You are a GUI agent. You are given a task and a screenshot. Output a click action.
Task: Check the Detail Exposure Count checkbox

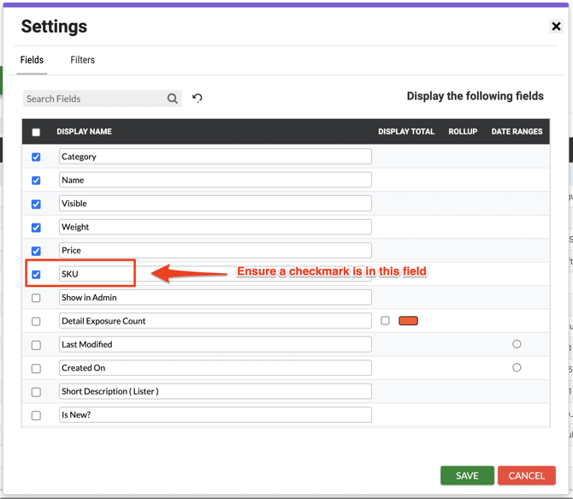36,322
